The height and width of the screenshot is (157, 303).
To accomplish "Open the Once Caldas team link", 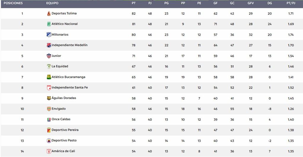I will point(61,119).
